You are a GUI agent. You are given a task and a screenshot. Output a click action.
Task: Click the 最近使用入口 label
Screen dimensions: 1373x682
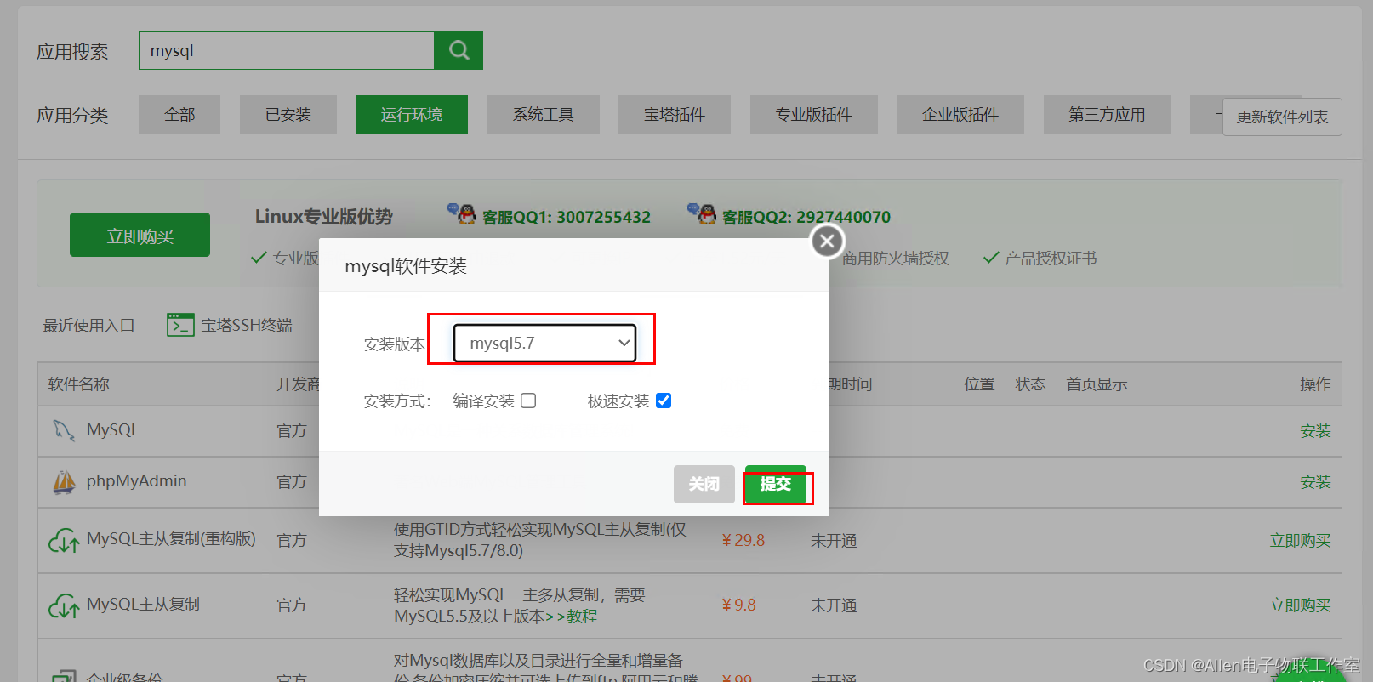click(x=88, y=325)
